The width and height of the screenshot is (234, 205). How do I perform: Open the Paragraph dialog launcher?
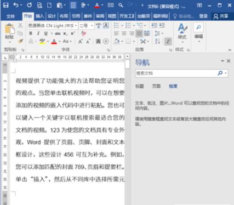pos(170,50)
